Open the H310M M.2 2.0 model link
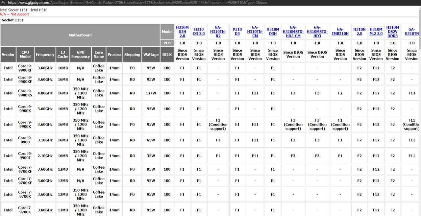The width and height of the screenshot is (421, 216). point(376,32)
